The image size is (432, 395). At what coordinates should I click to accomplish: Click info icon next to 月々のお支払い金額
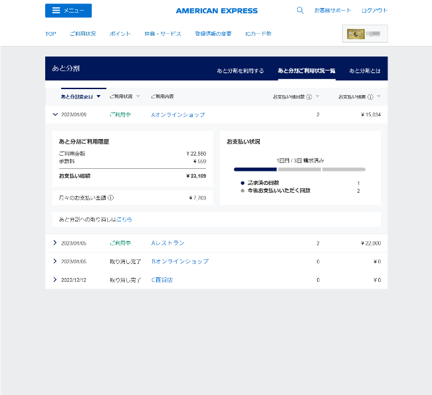(x=111, y=197)
